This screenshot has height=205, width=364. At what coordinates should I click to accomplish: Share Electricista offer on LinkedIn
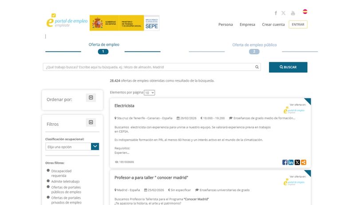(x=291, y=162)
